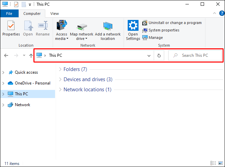
Task: Click the Search This PC box
Action: [x=195, y=55]
